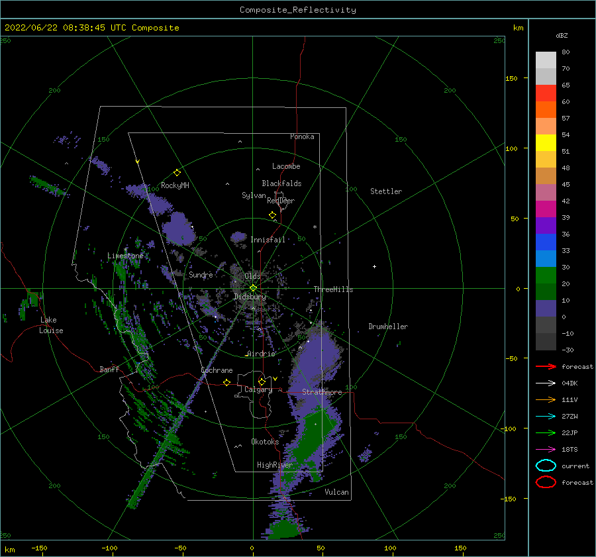Click the Cochrane city label
This screenshot has height=557, width=596.
pyautogui.click(x=217, y=370)
